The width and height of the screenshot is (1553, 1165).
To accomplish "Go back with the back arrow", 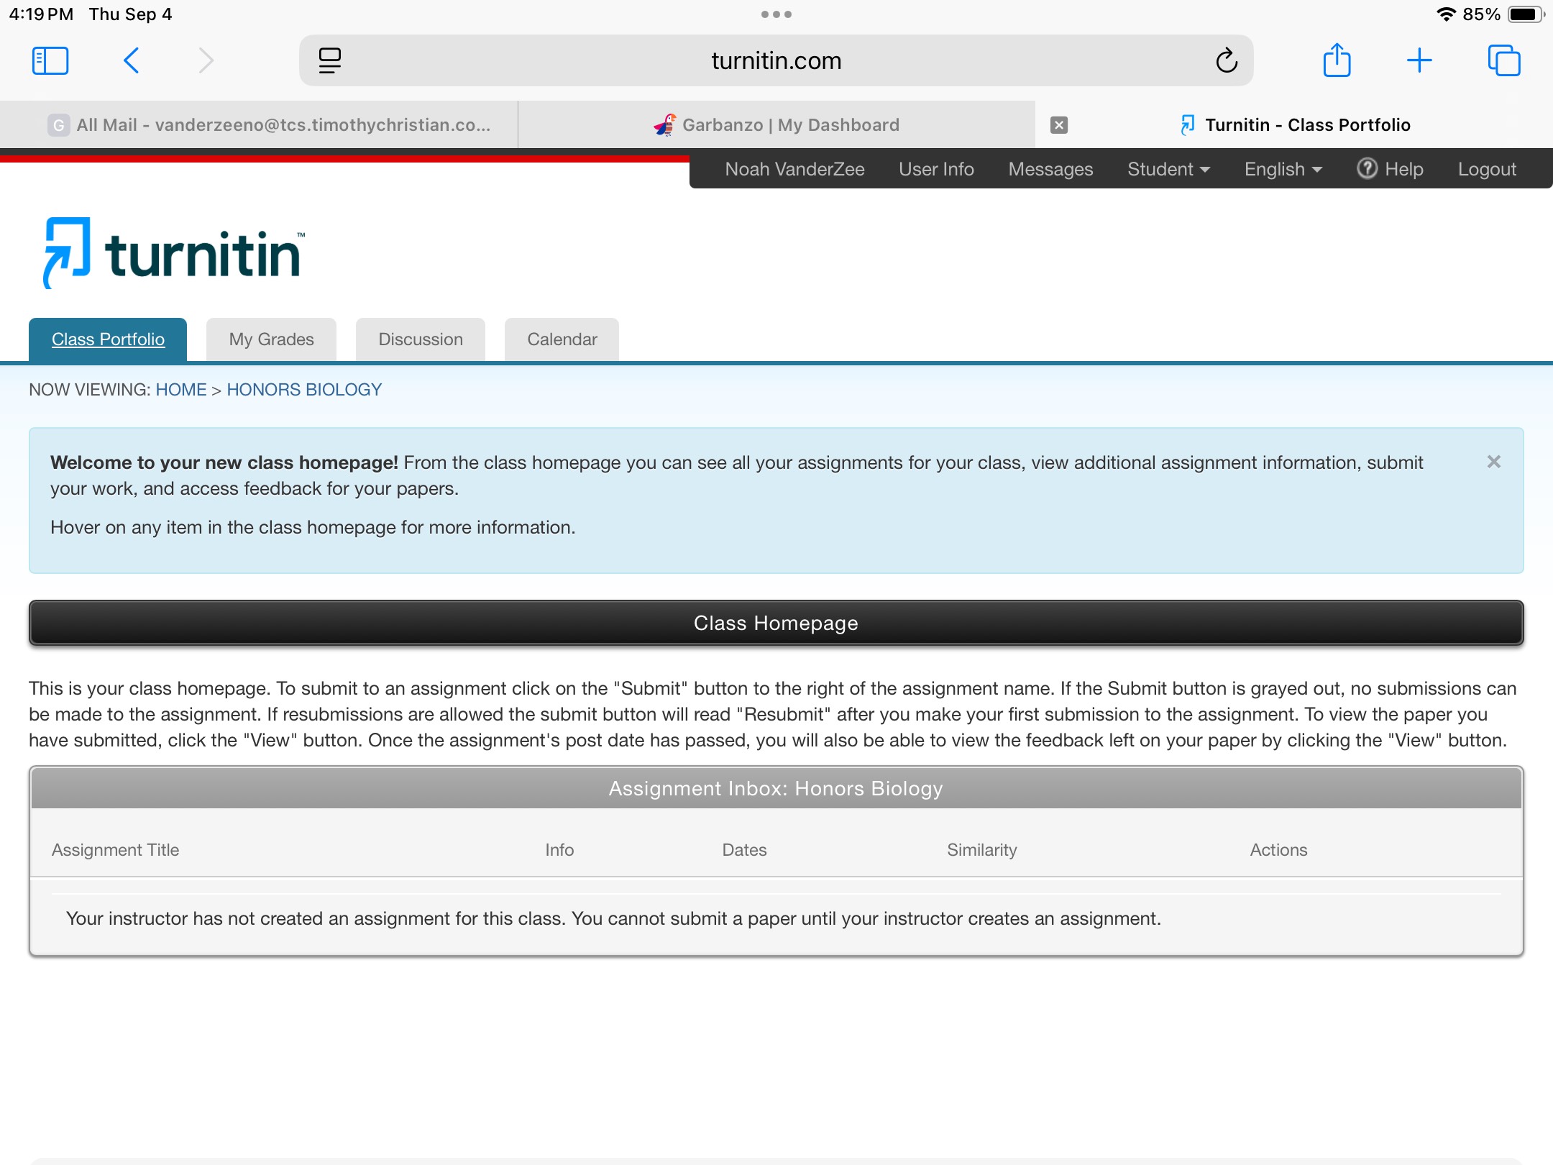I will tap(131, 60).
